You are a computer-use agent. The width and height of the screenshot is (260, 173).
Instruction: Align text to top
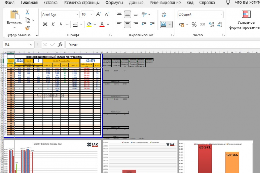pyautogui.click(x=119, y=14)
